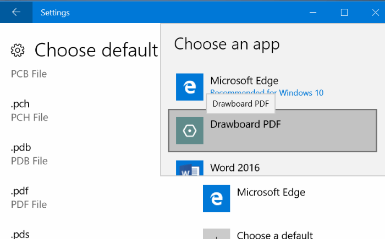The width and height of the screenshot is (385, 239).
Task: Click the gear icon beside Choose default
Action: tap(18, 51)
